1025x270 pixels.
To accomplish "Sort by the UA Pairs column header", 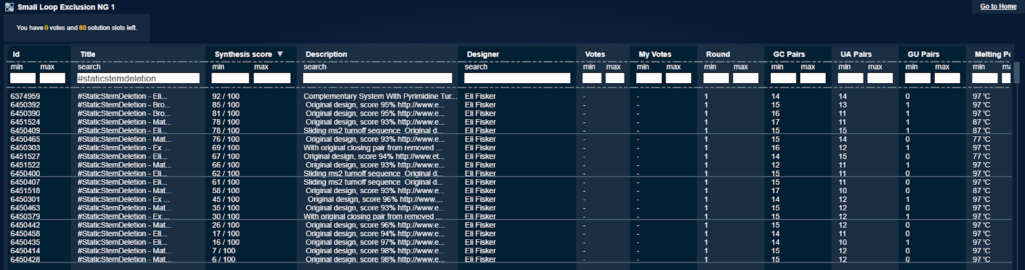I will click(856, 54).
